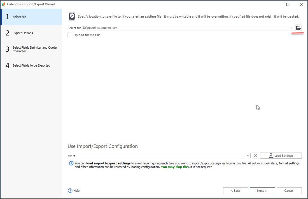Screen dimensions: 308x199
Task: Expand the Select file path dropdown arrow
Action: pos(291,28)
